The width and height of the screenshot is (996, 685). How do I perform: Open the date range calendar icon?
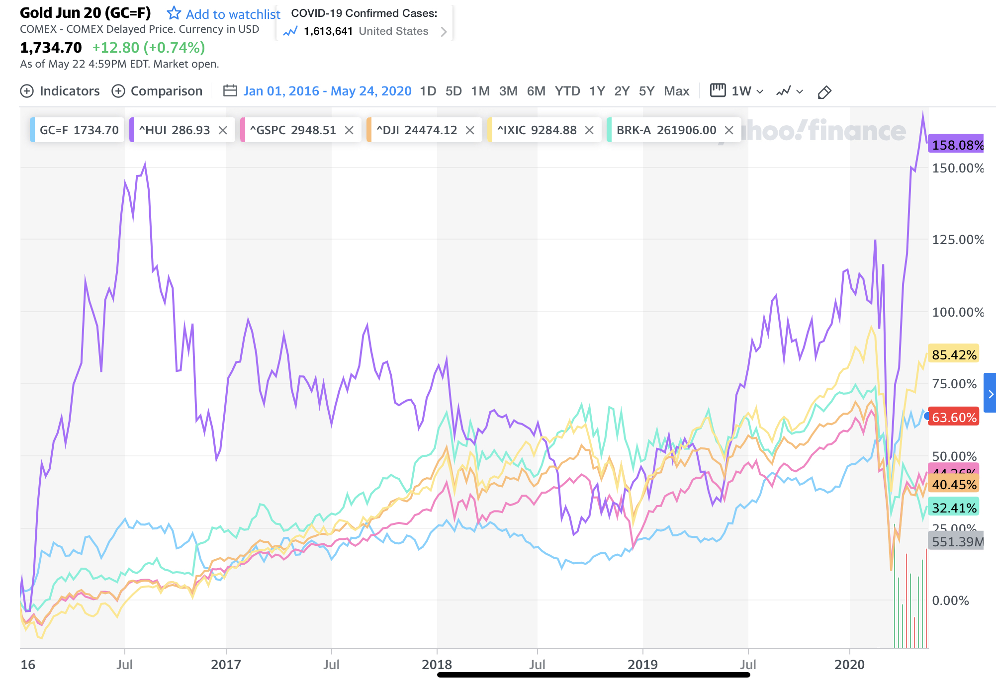click(x=230, y=91)
